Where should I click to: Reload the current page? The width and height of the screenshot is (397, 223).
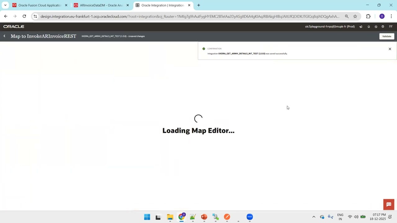click(24, 16)
